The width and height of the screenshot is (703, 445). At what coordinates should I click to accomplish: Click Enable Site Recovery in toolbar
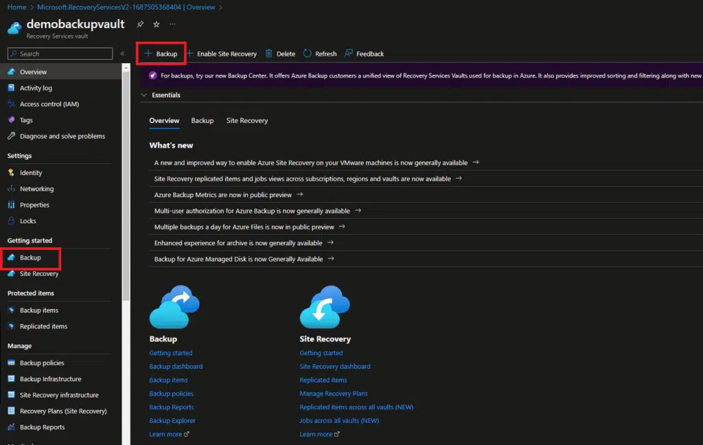pyautogui.click(x=222, y=54)
